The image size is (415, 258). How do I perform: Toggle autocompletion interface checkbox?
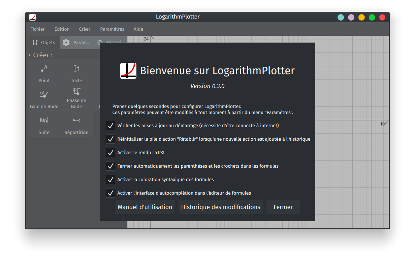[110, 193]
